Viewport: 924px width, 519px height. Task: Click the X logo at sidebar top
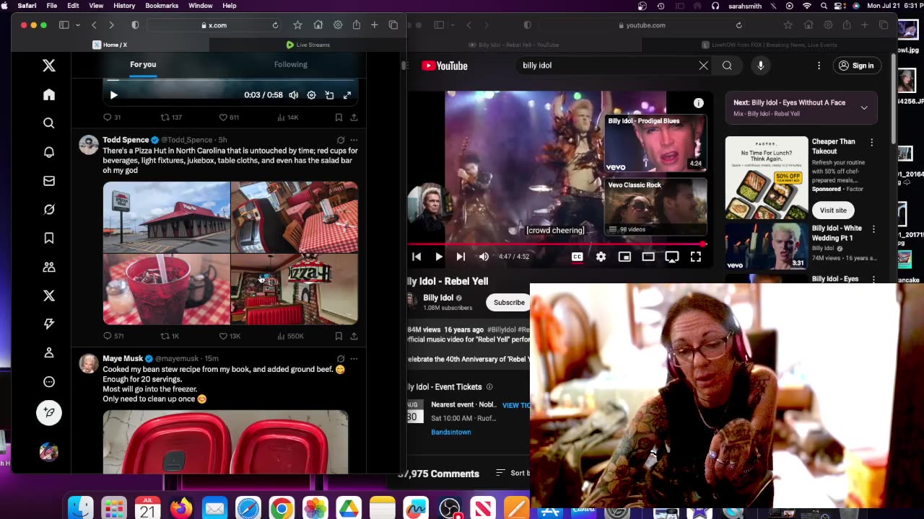tap(49, 66)
